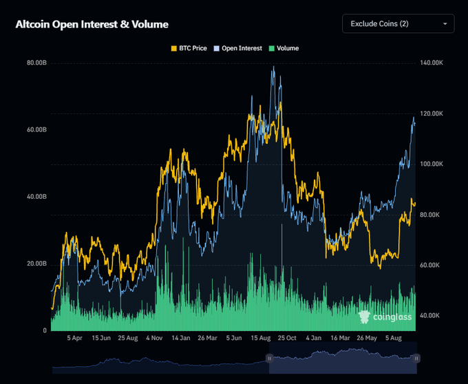Viewport: 468px width, 384px height.
Task: Click the highest Open Interest peak on chart
Action: [274, 67]
